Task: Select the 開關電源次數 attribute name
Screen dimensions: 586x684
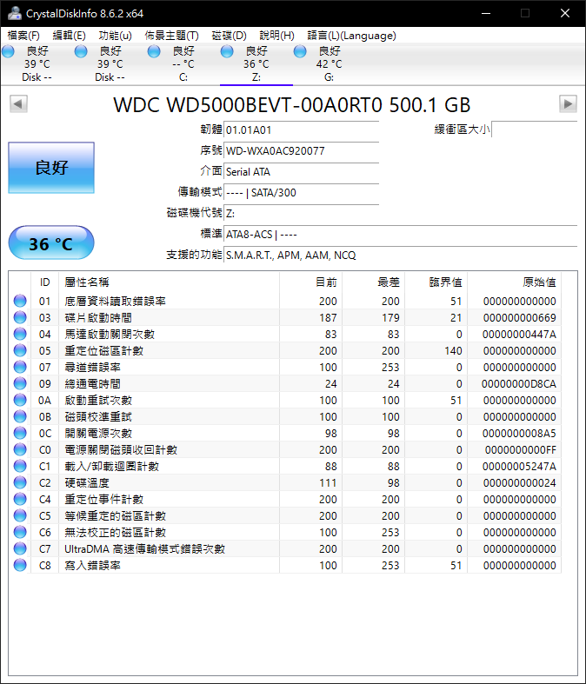Action: [x=98, y=433]
